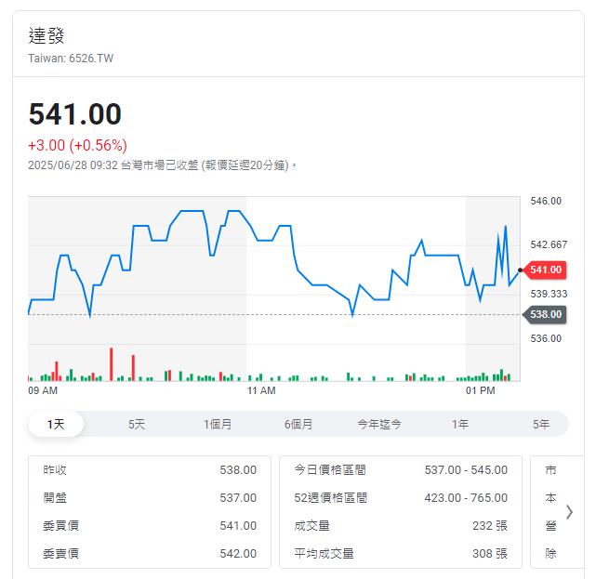
Task: Click the 539.333 y-axis label
Action: coord(549,294)
